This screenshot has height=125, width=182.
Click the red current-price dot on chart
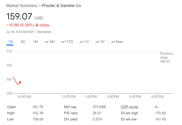pos(20,82)
